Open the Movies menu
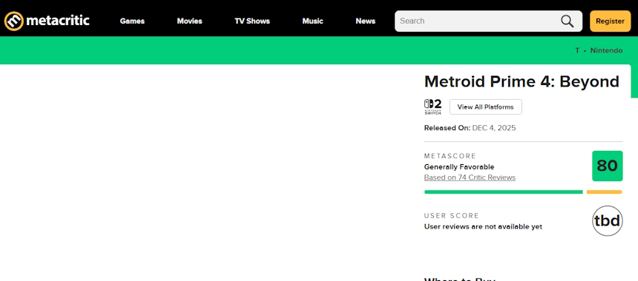 click(190, 21)
